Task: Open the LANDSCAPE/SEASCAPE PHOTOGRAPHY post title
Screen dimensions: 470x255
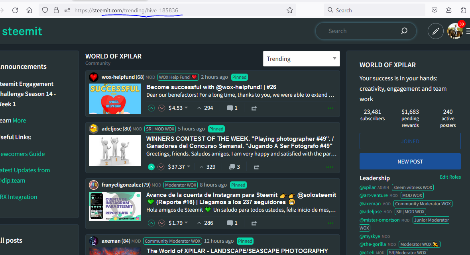Action: click(x=238, y=251)
